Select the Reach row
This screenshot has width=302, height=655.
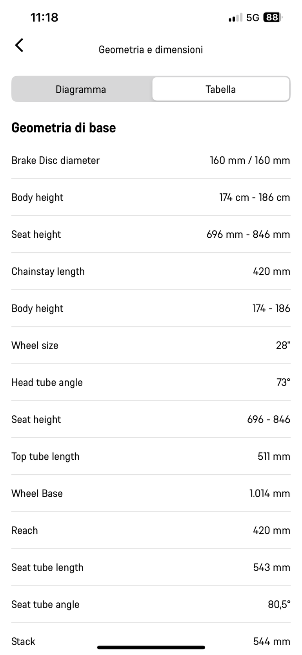point(151,530)
